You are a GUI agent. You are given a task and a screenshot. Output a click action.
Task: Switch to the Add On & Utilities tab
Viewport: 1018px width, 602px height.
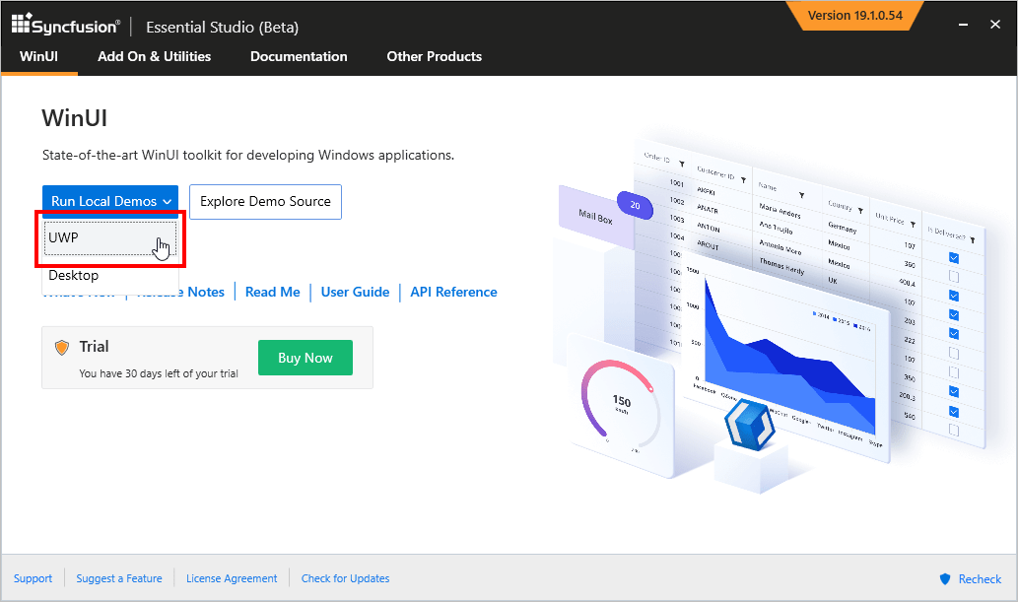pyautogui.click(x=154, y=57)
